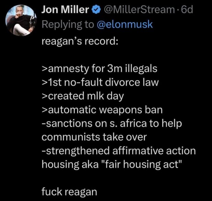Click the "amnesty for 3m illegals" line
The width and height of the screenshot is (212, 201).
click(99, 69)
